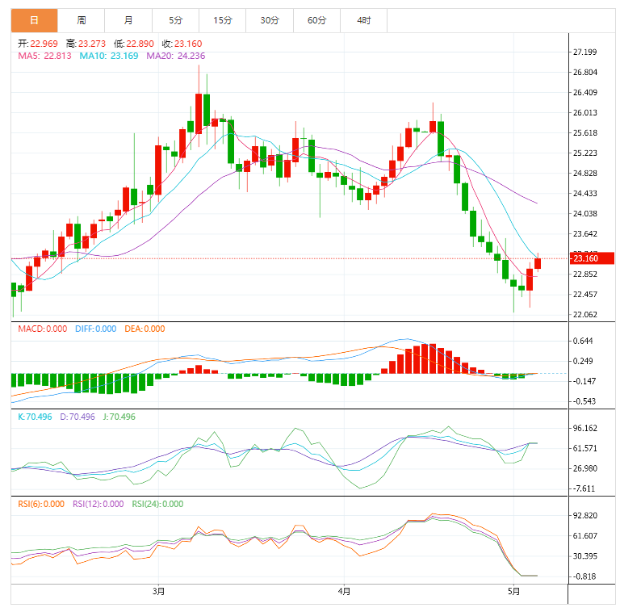The height and width of the screenshot is (612, 620).
Task: Click the MACD:0.000 indicator label
Action: 42,329
